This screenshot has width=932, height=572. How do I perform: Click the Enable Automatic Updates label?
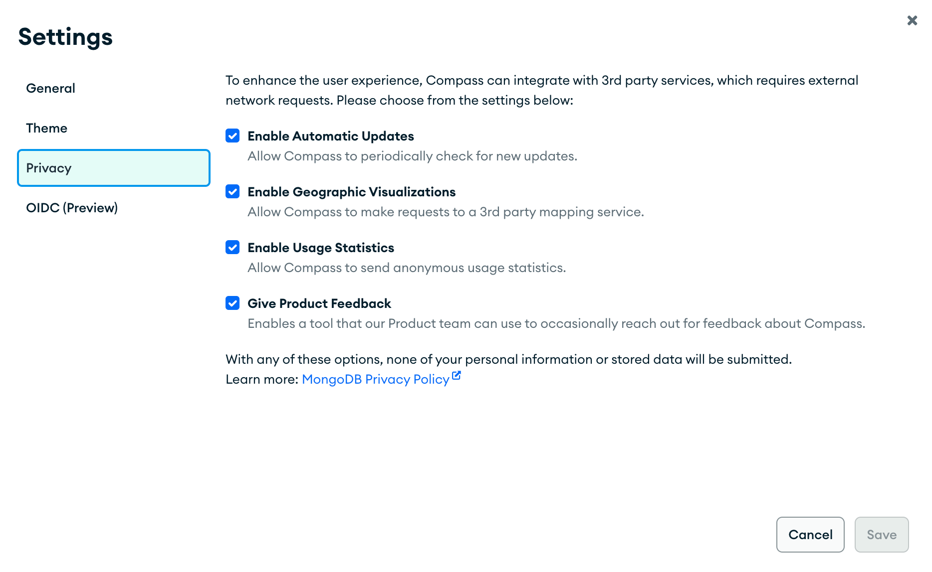(x=330, y=136)
